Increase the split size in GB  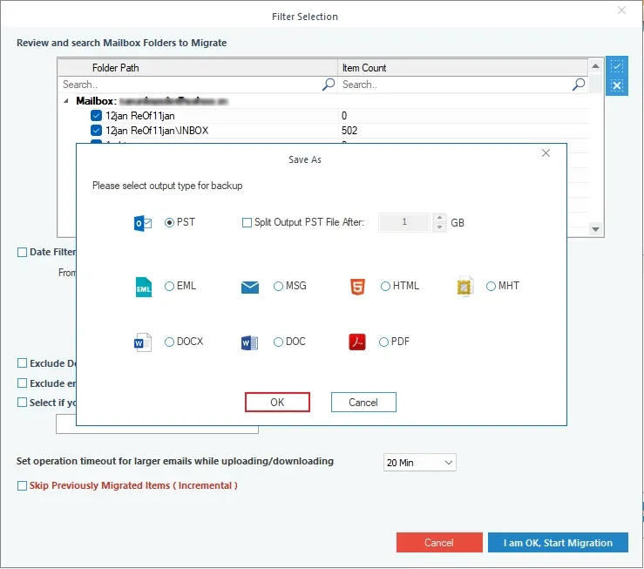[x=439, y=218]
